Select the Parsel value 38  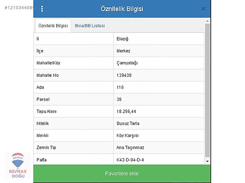[x=119, y=99]
